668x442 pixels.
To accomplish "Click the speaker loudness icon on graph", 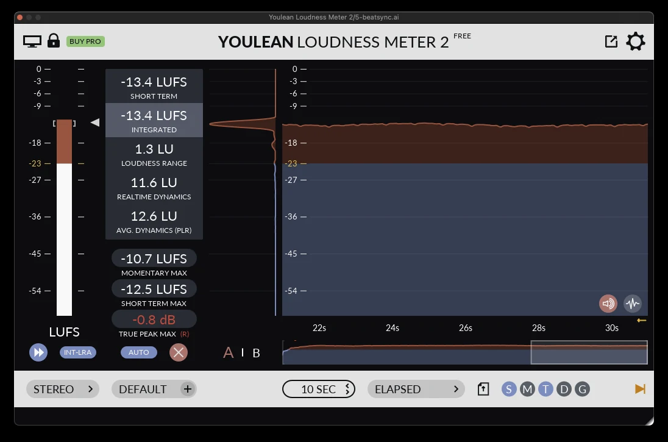I will [608, 304].
